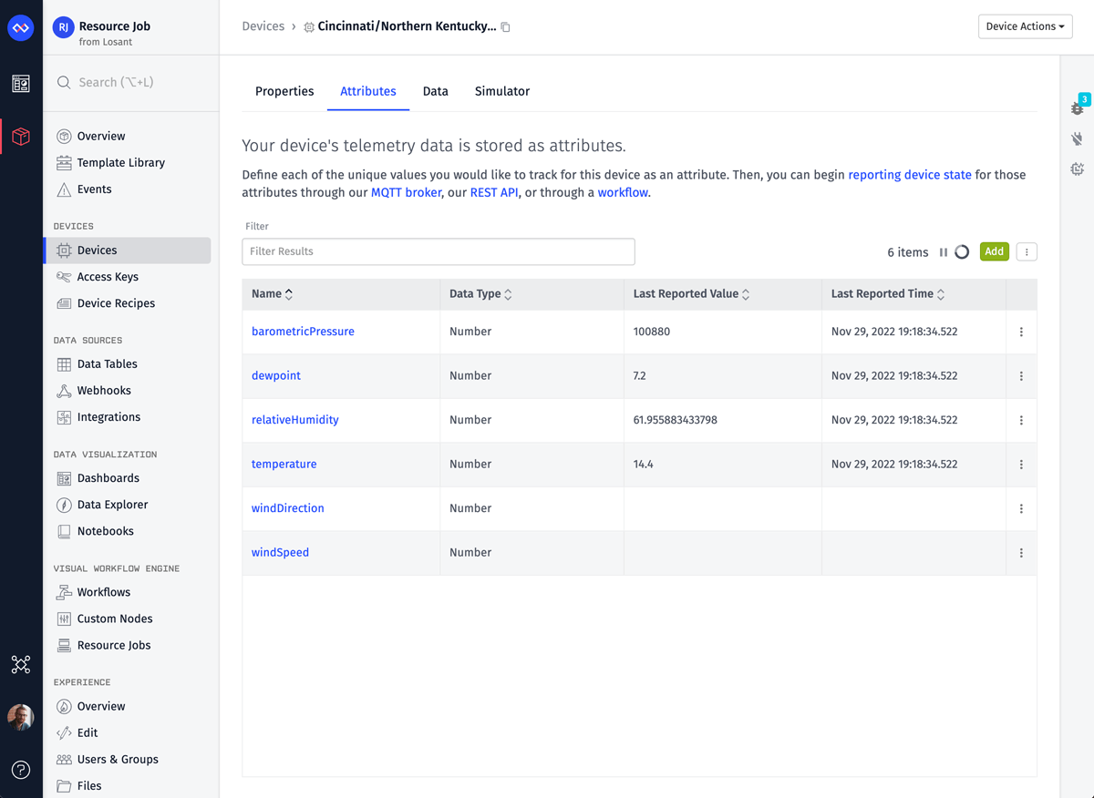The image size is (1094, 798).
Task: Open row menu for barometricPressure
Action: (x=1021, y=332)
